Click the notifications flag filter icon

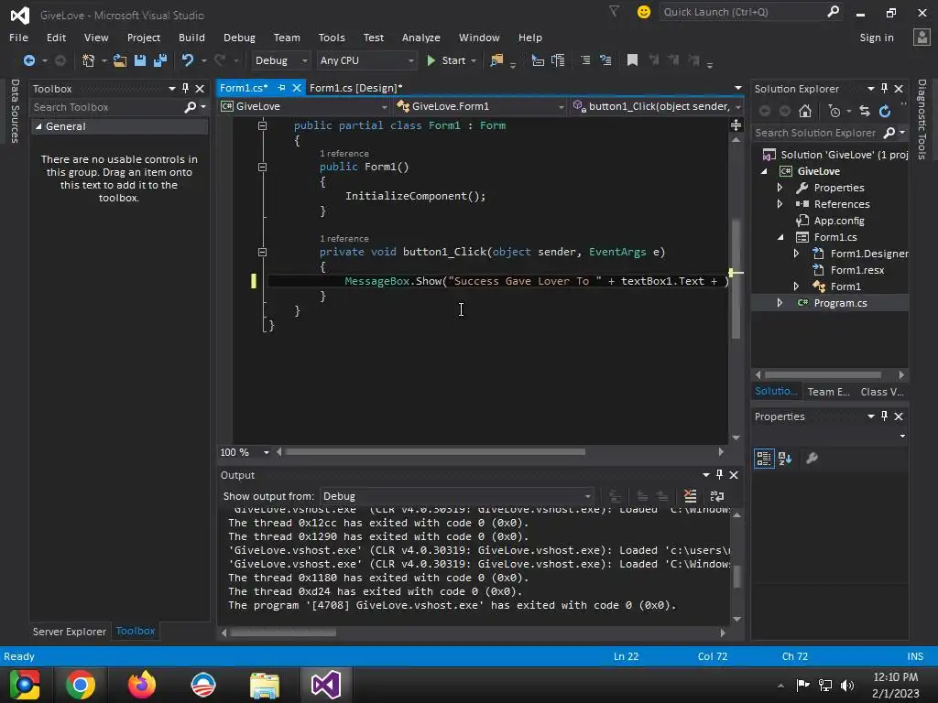[x=615, y=11]
